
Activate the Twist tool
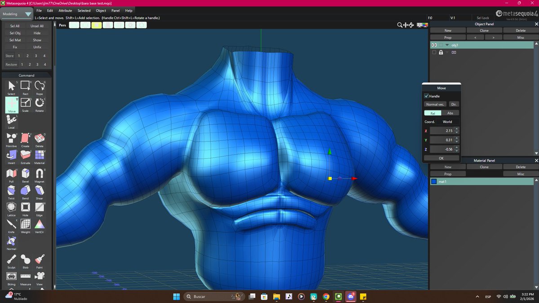(12, 193)
